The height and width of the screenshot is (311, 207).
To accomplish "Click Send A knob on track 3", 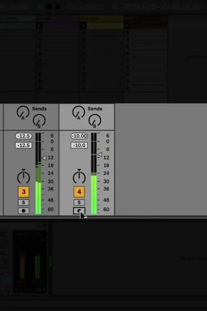I will [x=23, y=112].
